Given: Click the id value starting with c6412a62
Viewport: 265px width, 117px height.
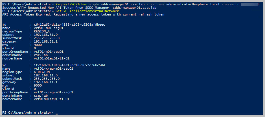Looking at the screenshot, I should tap(69, 25).
